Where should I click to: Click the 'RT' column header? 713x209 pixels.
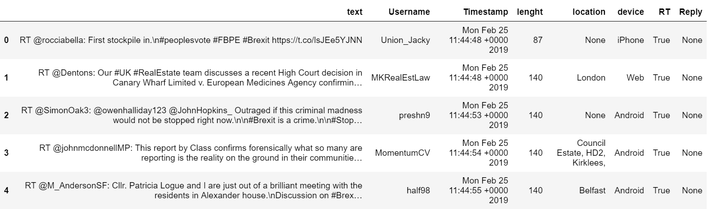[664, 12]
